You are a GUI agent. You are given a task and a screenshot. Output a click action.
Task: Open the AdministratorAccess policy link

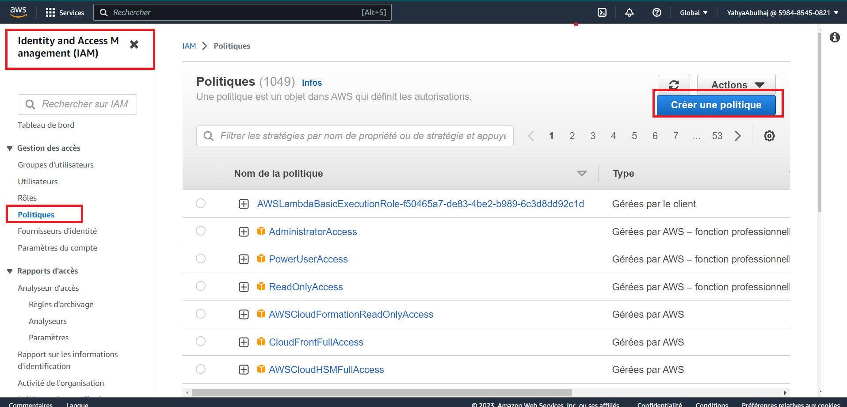click(313, 232)
